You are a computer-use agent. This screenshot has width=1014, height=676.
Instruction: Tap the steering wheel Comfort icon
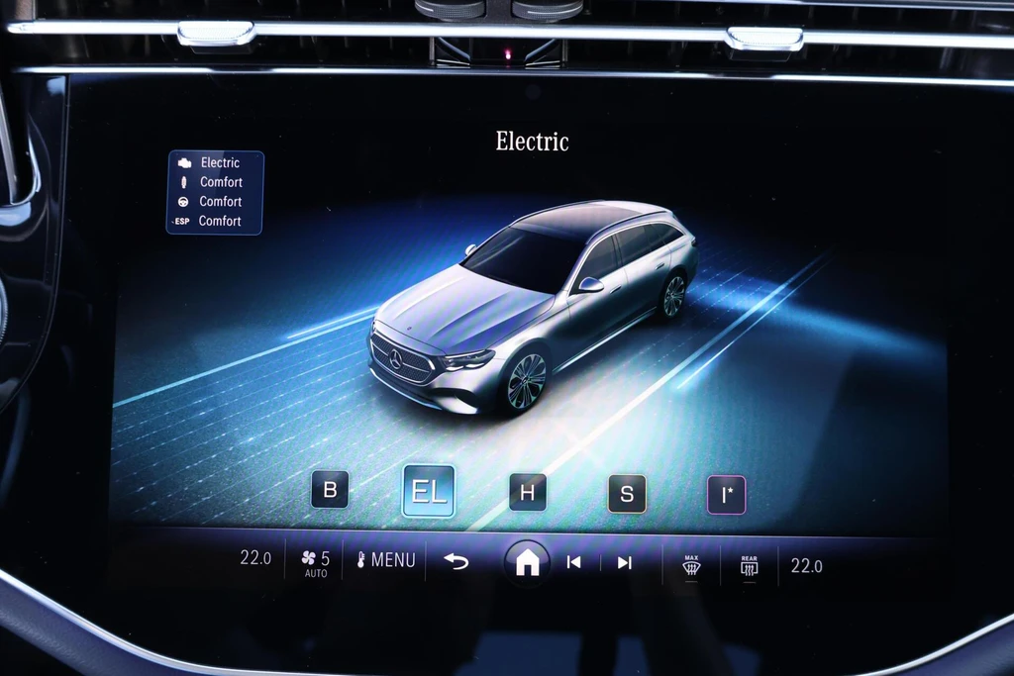[183, 202]
